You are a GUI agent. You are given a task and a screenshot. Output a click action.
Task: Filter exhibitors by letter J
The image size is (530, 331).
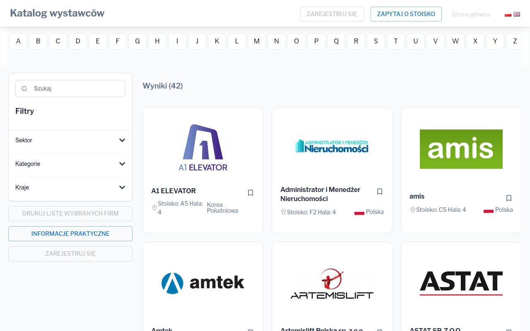coord(197,41)
